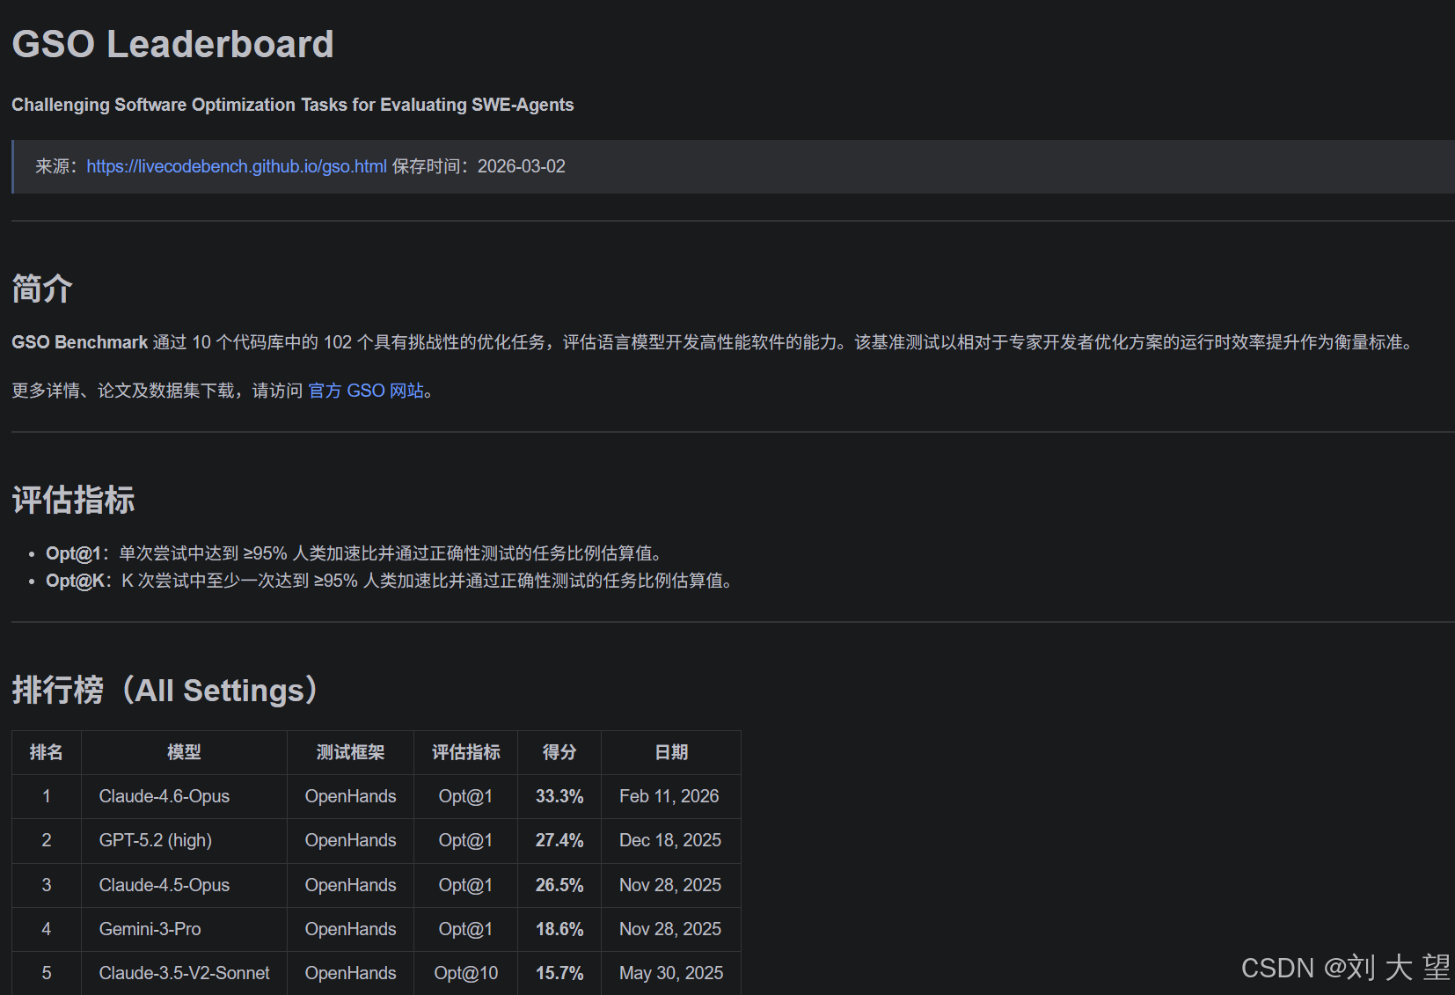Click the rank 5 cell
This screenshot has width=1455, height=995.
[x=47, y=973]
